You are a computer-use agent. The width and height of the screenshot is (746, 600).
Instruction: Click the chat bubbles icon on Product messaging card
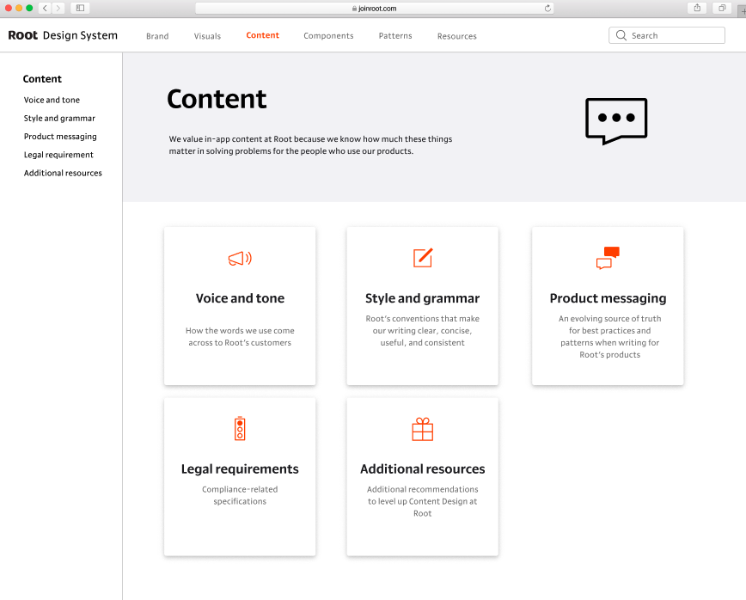[x=608, y=257]
